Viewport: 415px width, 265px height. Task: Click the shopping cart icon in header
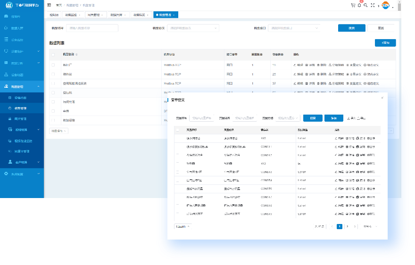(x=353, y=5)
